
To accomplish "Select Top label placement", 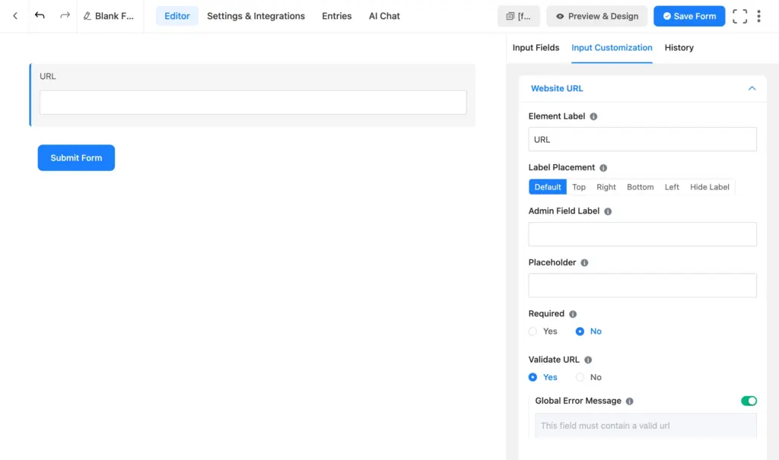I will tap(579, 187).
